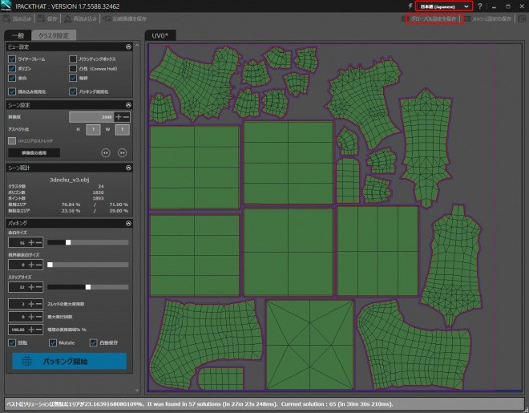Select the UV0* viewport tab

(160, 35)
